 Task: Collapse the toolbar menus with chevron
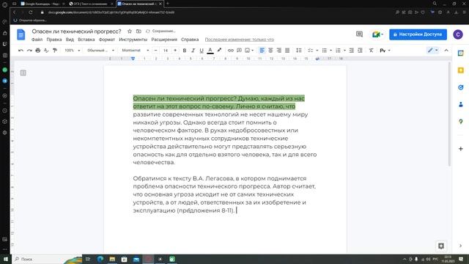[x=446, y=51]
